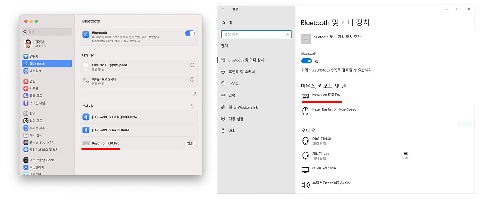Maximize the Windows Settings window
The image size is (480, 199).
pyautogui.click(x=458, y=9)
